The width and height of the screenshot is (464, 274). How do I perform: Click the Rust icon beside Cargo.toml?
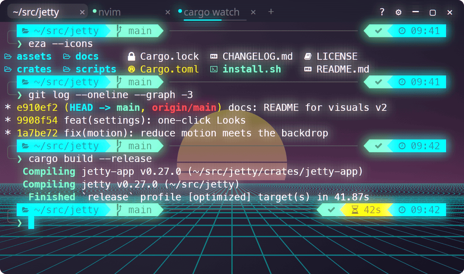pos(131,69)
